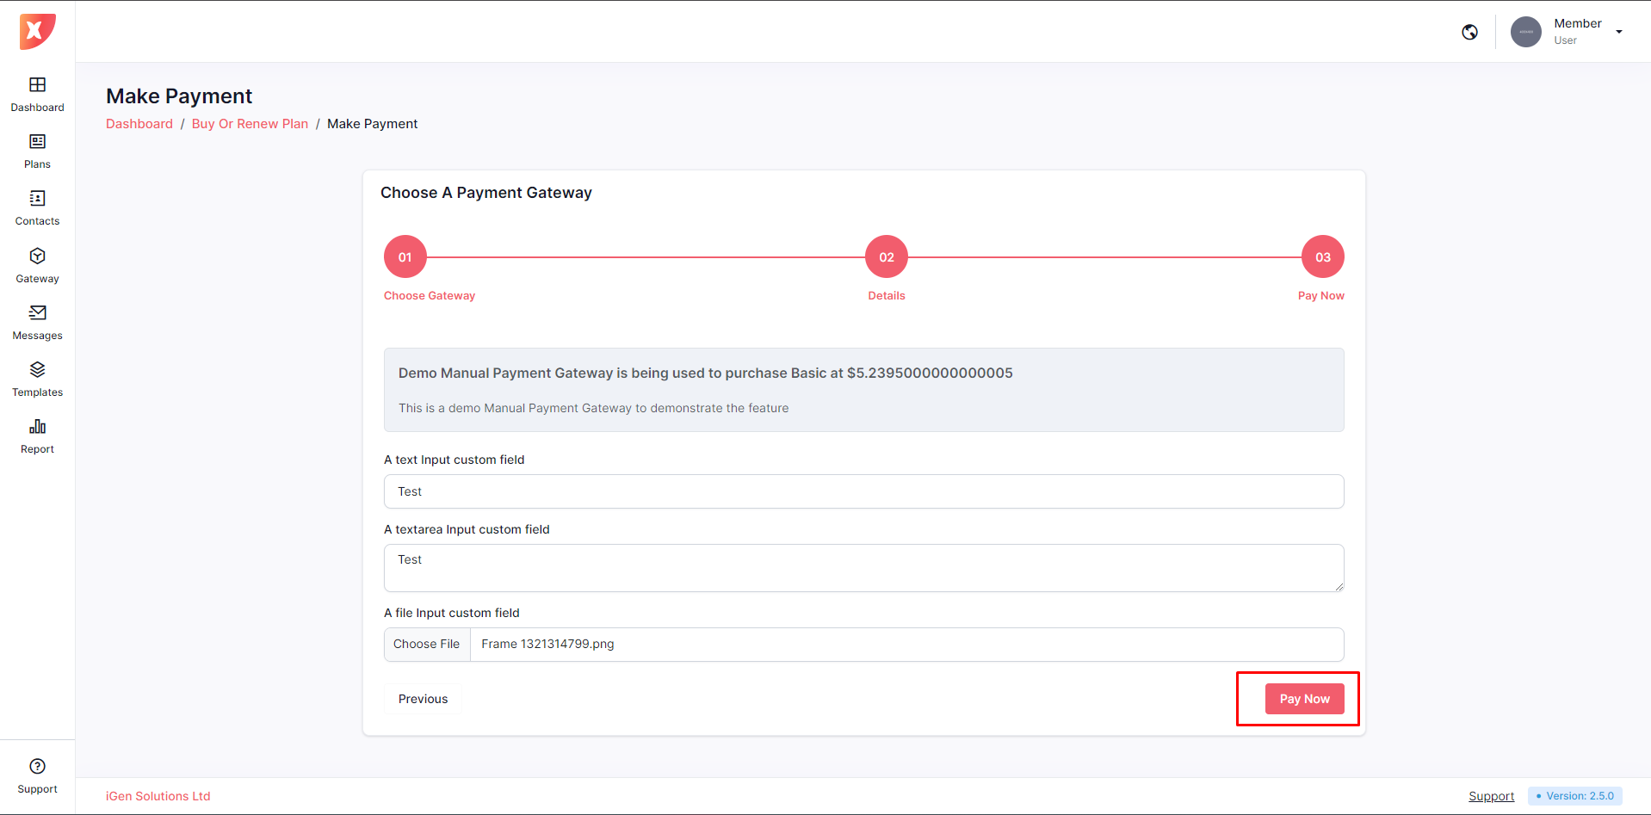Click Buy Or Renew Plan breadcrumb
Image resolution: width=1651 pixels, height=815 pixels.
(250, 124)
